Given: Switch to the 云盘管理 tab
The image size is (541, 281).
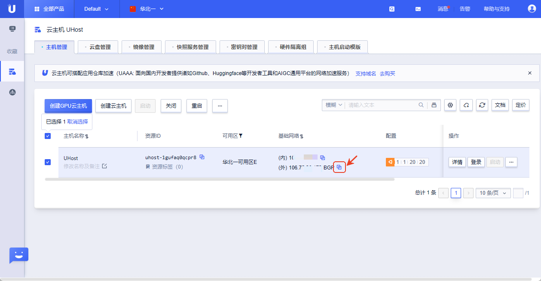Looking at the screenshot, I should (x=98, y=47).
